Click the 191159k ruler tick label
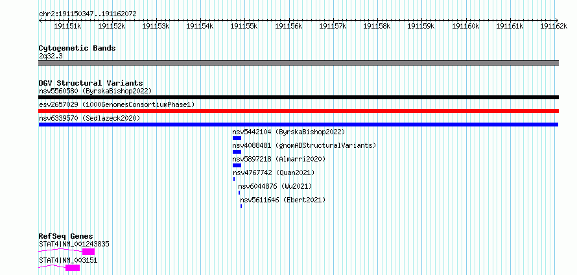Image resolution: width=577 pixels, height=275 pixels. pos(421,26)
